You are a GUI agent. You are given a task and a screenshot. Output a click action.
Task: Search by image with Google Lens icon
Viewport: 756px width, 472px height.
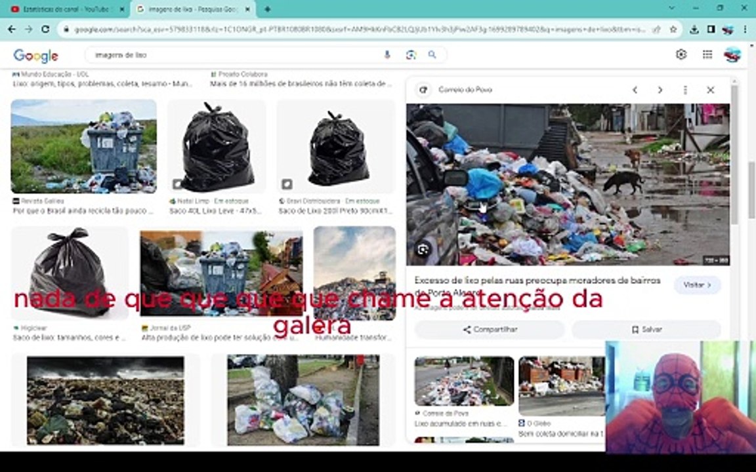coord(411,55)
